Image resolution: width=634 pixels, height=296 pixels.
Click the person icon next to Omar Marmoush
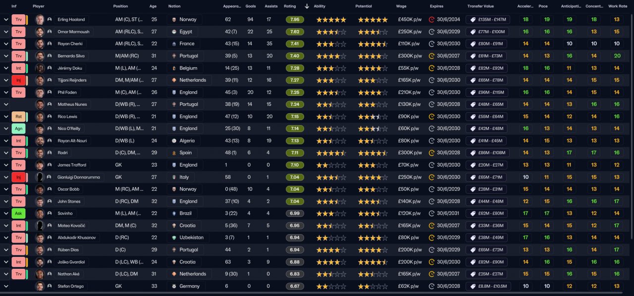tap(50, 32)
